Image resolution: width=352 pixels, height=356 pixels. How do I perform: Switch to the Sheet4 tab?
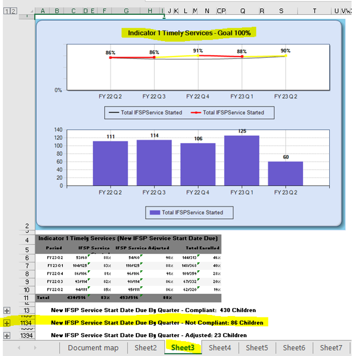click(220, 348)
